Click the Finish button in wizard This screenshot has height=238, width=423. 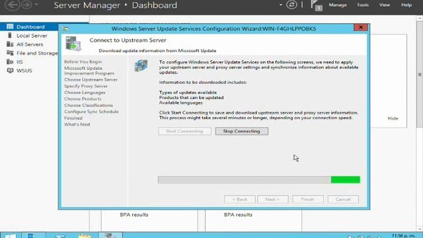tap(308, 200)
